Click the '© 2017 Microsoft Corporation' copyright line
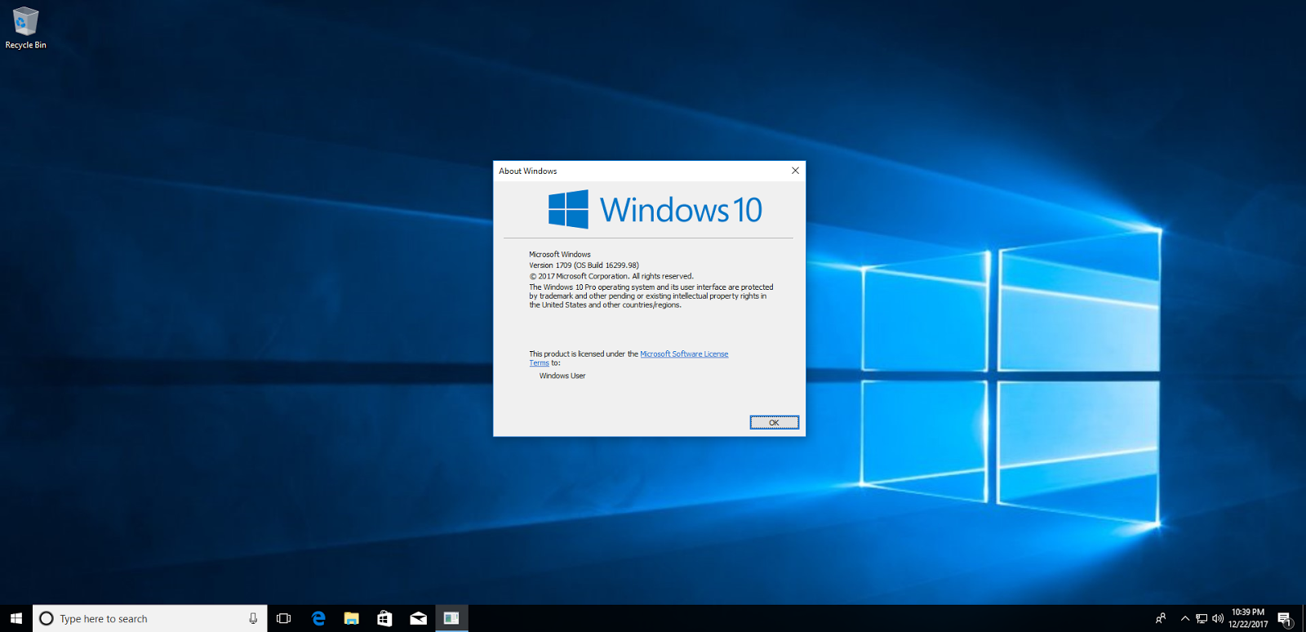 pyautogui.click(x=611, y=276)
